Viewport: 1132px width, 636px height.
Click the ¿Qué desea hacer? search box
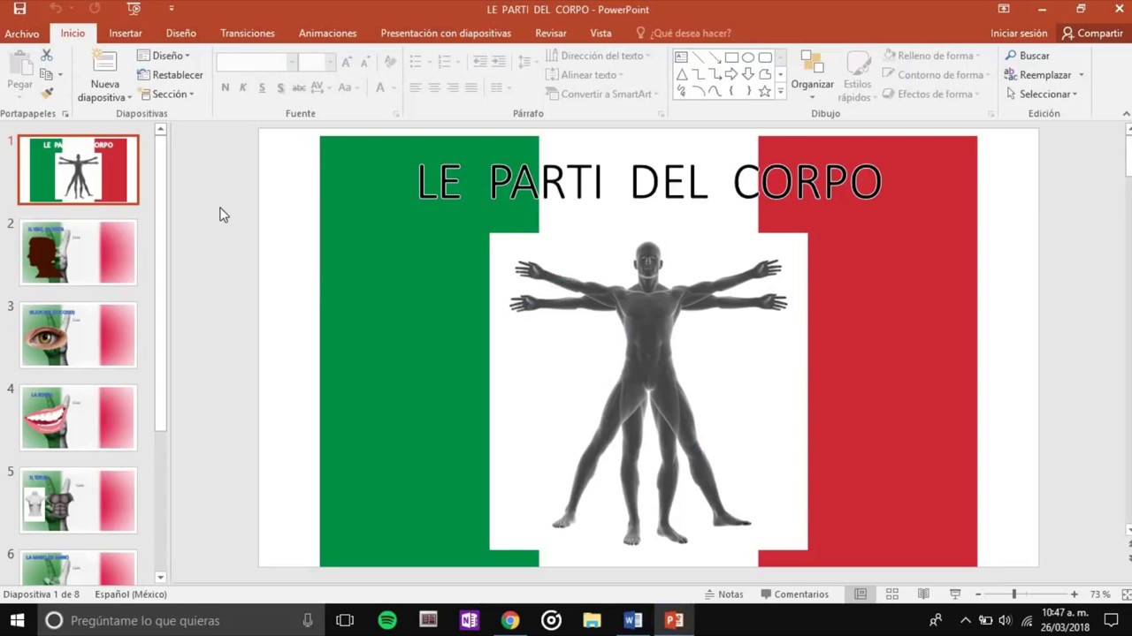pyautogui.click(x=684, y=34)
